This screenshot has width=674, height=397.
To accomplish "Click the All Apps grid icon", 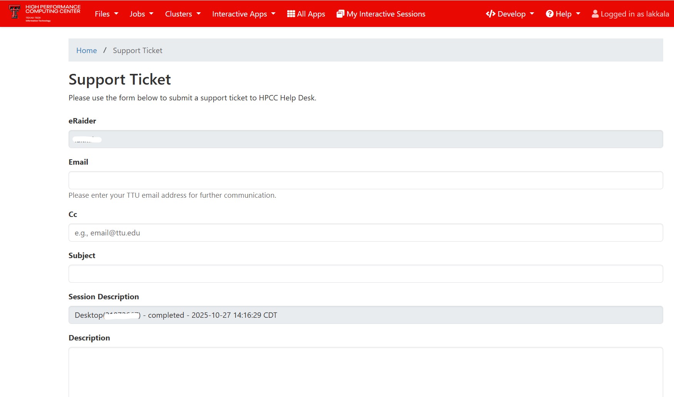I will [291, 13].
